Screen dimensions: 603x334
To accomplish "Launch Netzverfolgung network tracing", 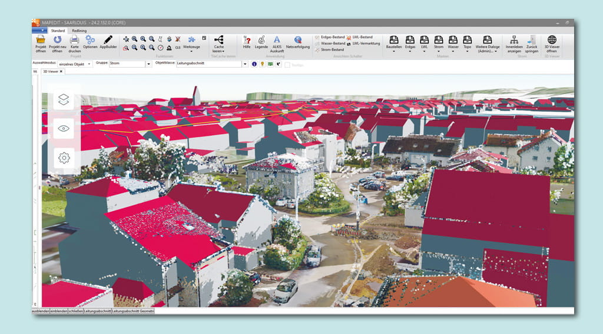I will tap(298, 40).
